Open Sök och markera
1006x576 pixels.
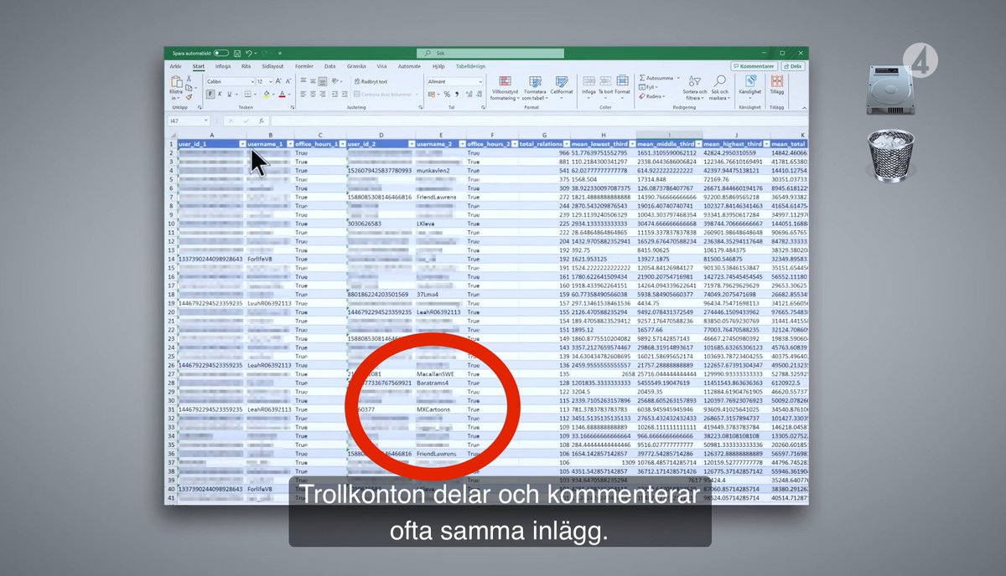pyautogui.click(x=719, y=88)
